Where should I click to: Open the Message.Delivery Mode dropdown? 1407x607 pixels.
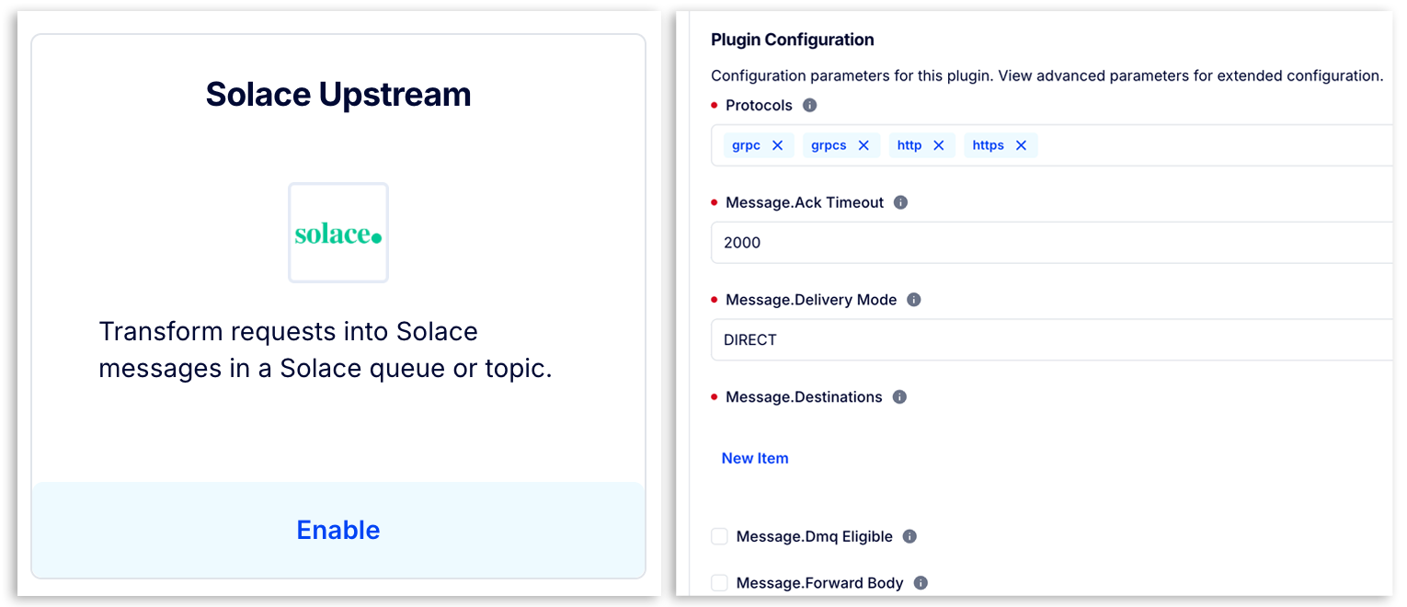1048,340
